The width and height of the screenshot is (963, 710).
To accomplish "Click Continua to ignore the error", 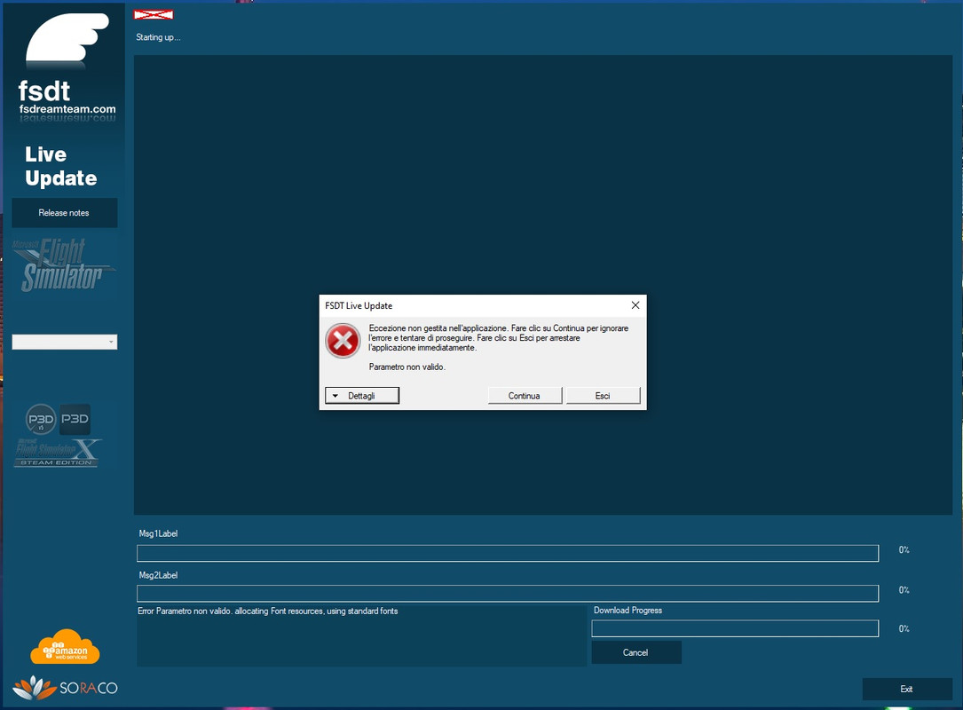I will pos(525,396).
